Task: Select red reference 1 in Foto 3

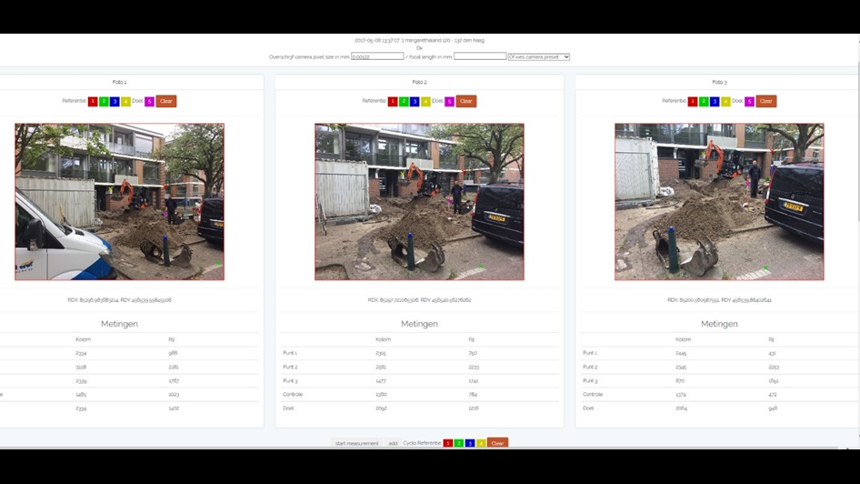Action: point(693,101)
